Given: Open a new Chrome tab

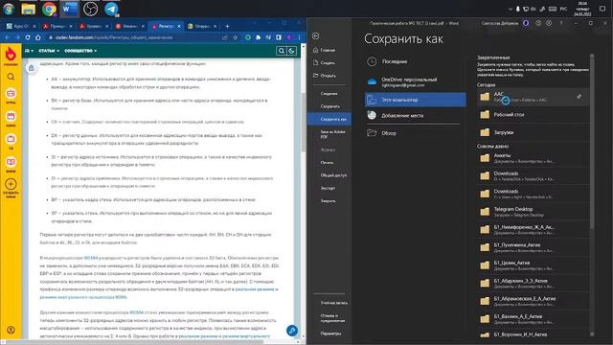Looking at the screenshot, I should pos(227,26).
